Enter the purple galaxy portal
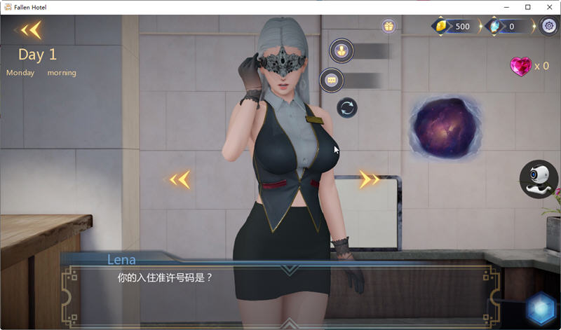Viewport: 561px width, 330px height. coord(445,128)
